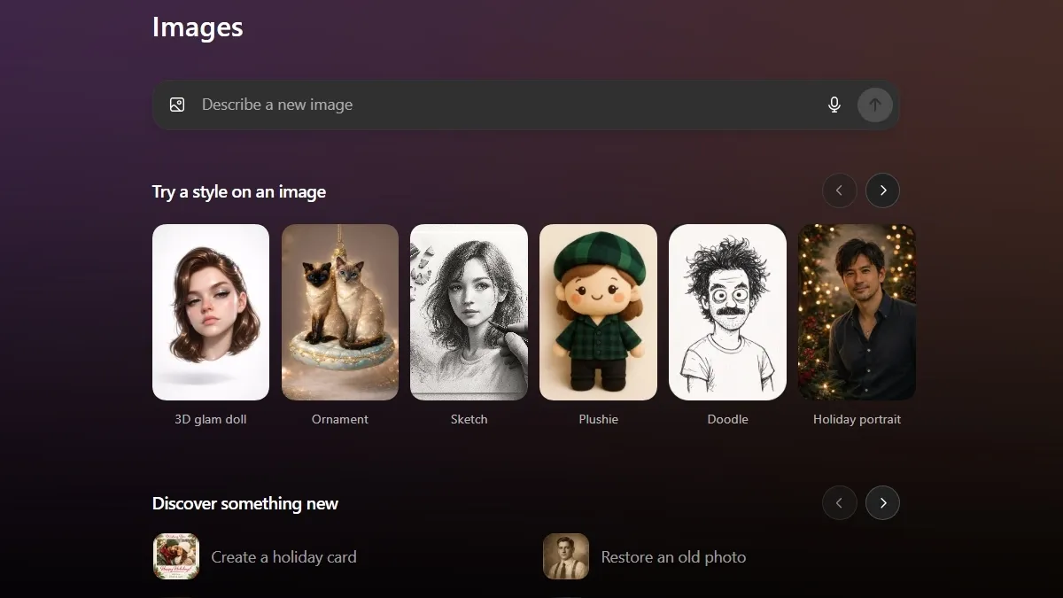
Task: Click the image upload icon in the prompt bar
Action: (x=177, y=104)
